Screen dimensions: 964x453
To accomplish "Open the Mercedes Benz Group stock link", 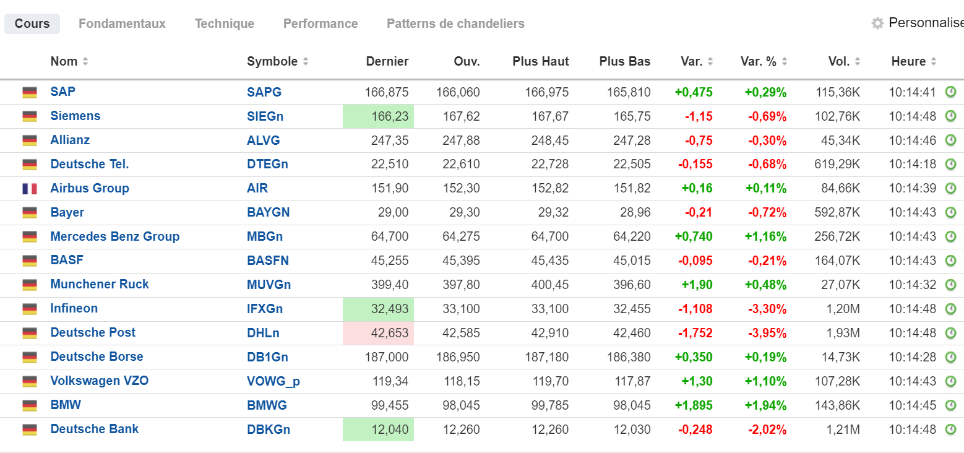I will click(115, 236).
